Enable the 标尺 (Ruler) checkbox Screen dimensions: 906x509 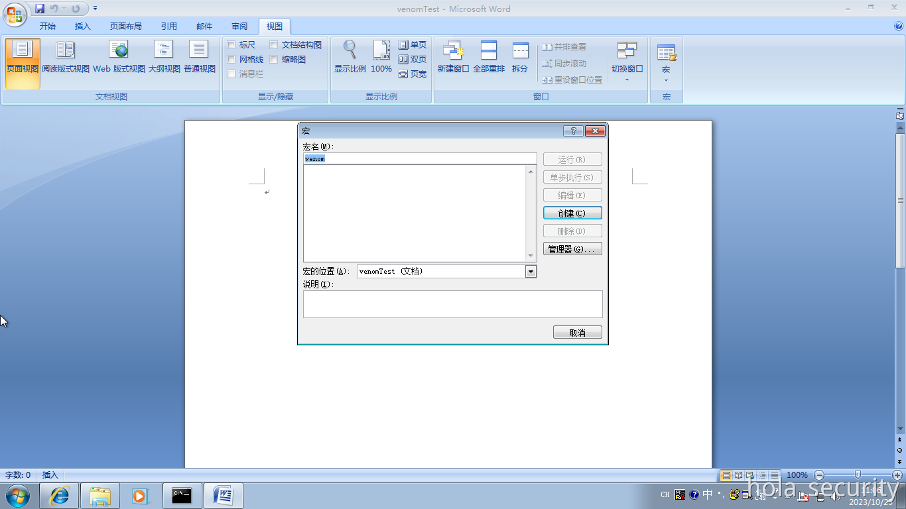coord(230,44)
